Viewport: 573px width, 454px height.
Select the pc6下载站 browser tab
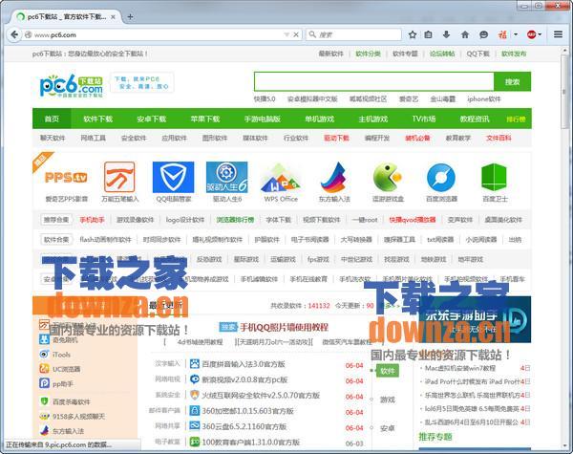click(66, 17)
